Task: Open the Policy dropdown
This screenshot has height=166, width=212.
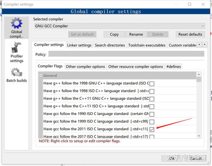Action: coord(126,54)
